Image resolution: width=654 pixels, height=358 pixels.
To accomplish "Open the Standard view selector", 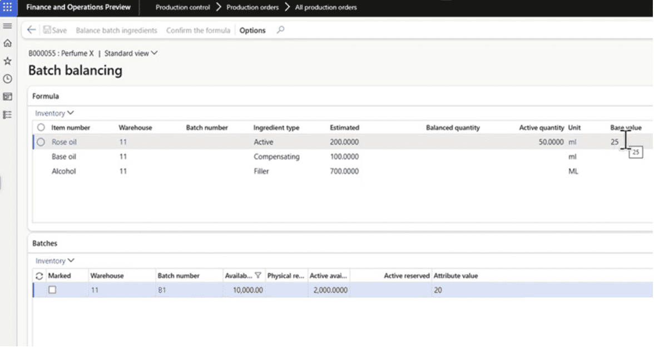I will (x=131, y=53).
